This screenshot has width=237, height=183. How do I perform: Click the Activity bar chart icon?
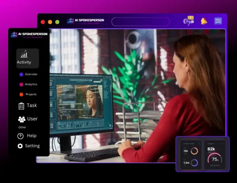(24, 54)
